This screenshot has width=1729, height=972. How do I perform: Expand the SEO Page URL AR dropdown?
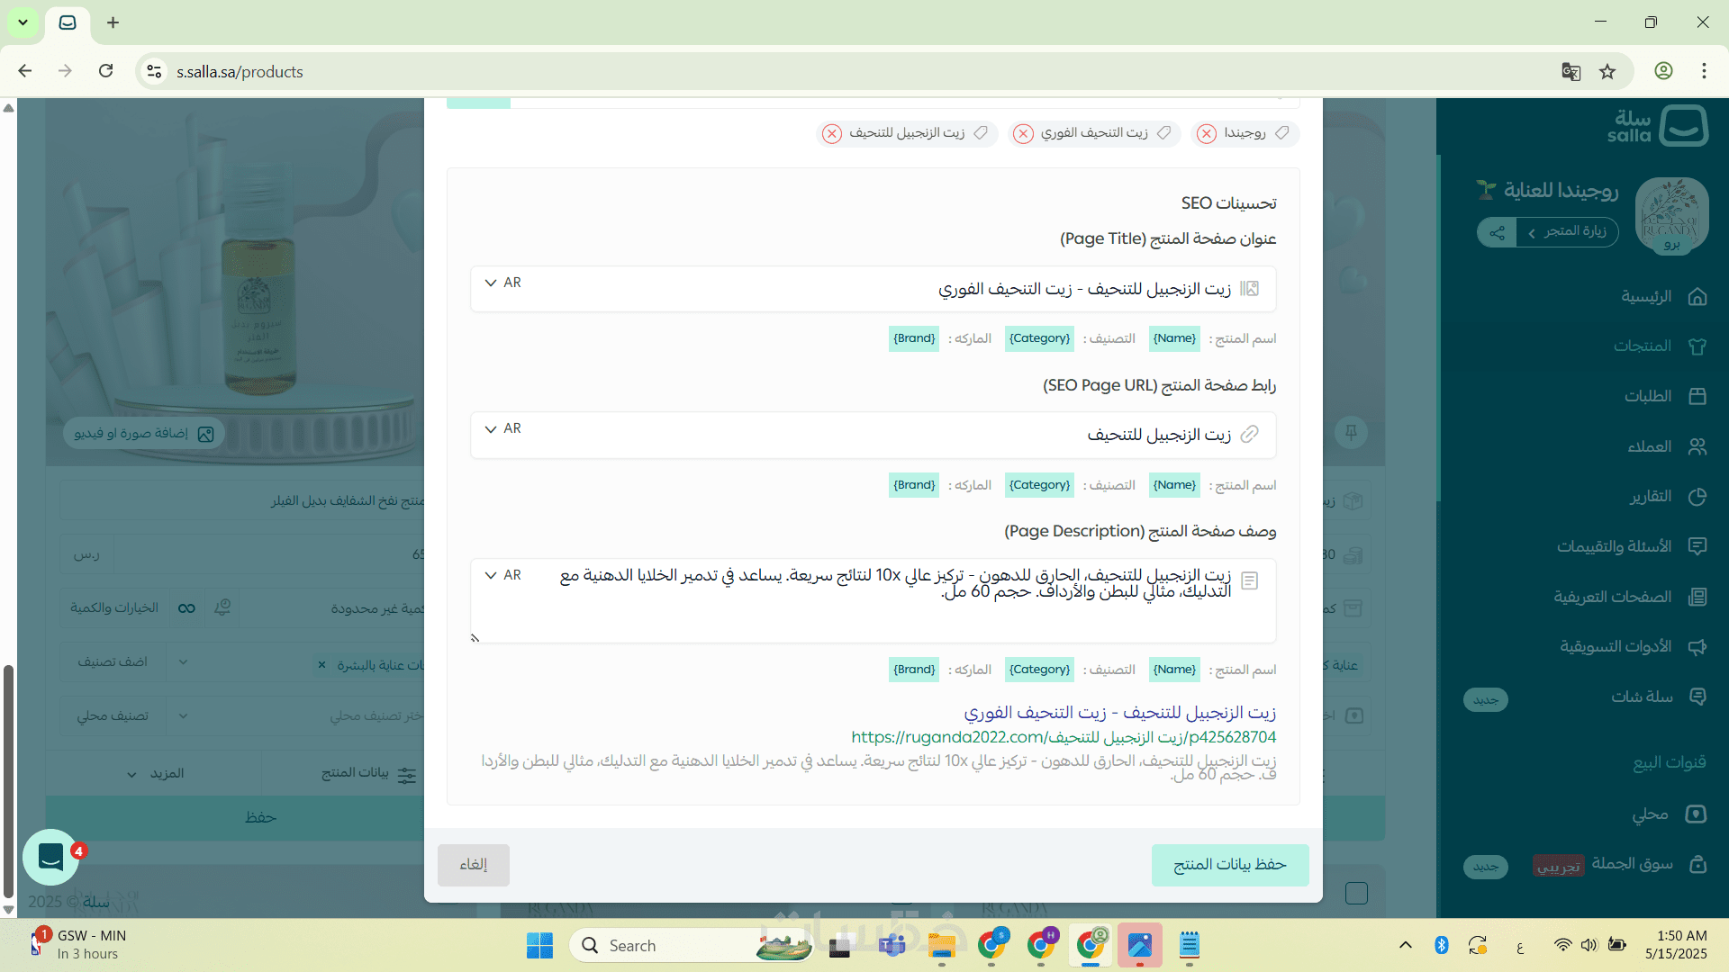tap(502, 428)
